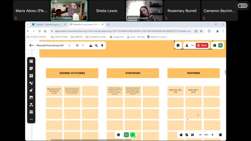This screenshot has width=251, height=141.
Task: Close the Calendar browser tab
Action: point(65,24)
